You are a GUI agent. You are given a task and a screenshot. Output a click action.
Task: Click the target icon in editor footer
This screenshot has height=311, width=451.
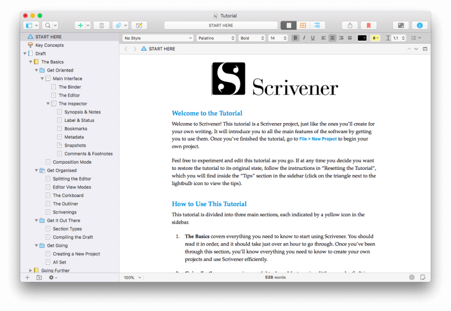412,277
